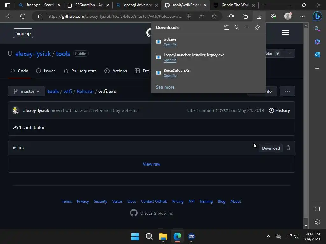This screenshot has width=326, height=244.
Task: Open the profile avatar
Action: (288, 16)
